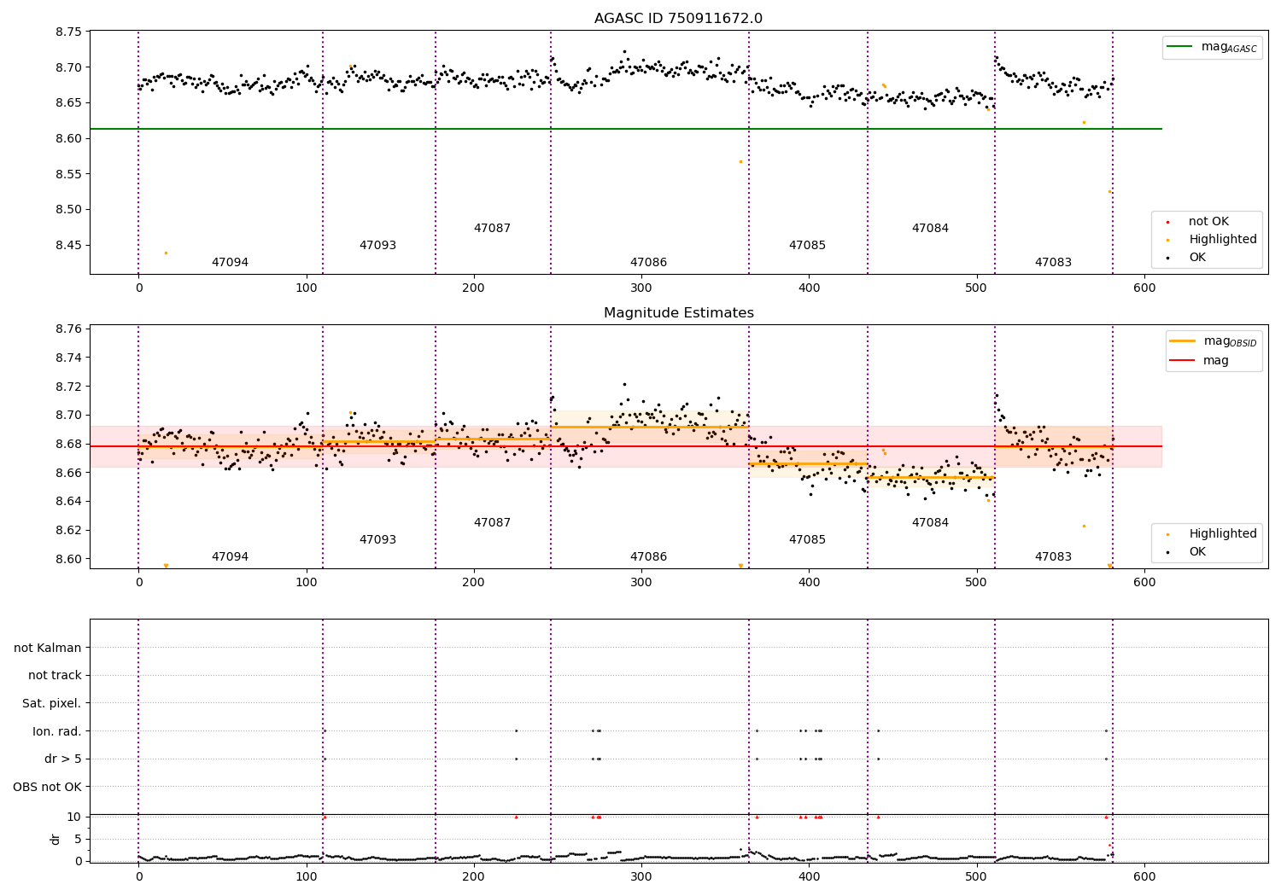Click obsid label 47086 in top plot
Viewport: 1281px width, 896px height.
pyautogui.click(x=648, y=263)
